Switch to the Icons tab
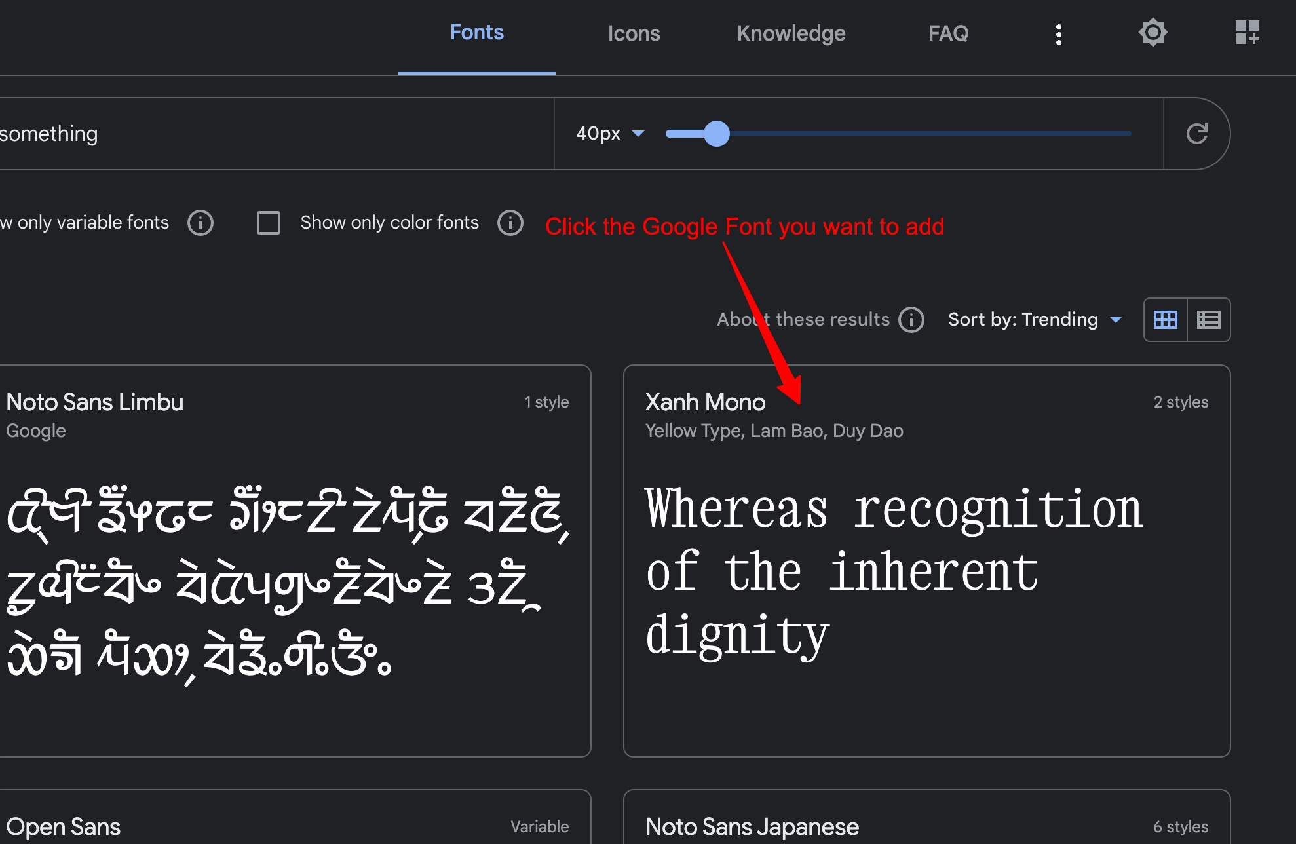Screen dimensions: 1296x844 tap(634, 33)
